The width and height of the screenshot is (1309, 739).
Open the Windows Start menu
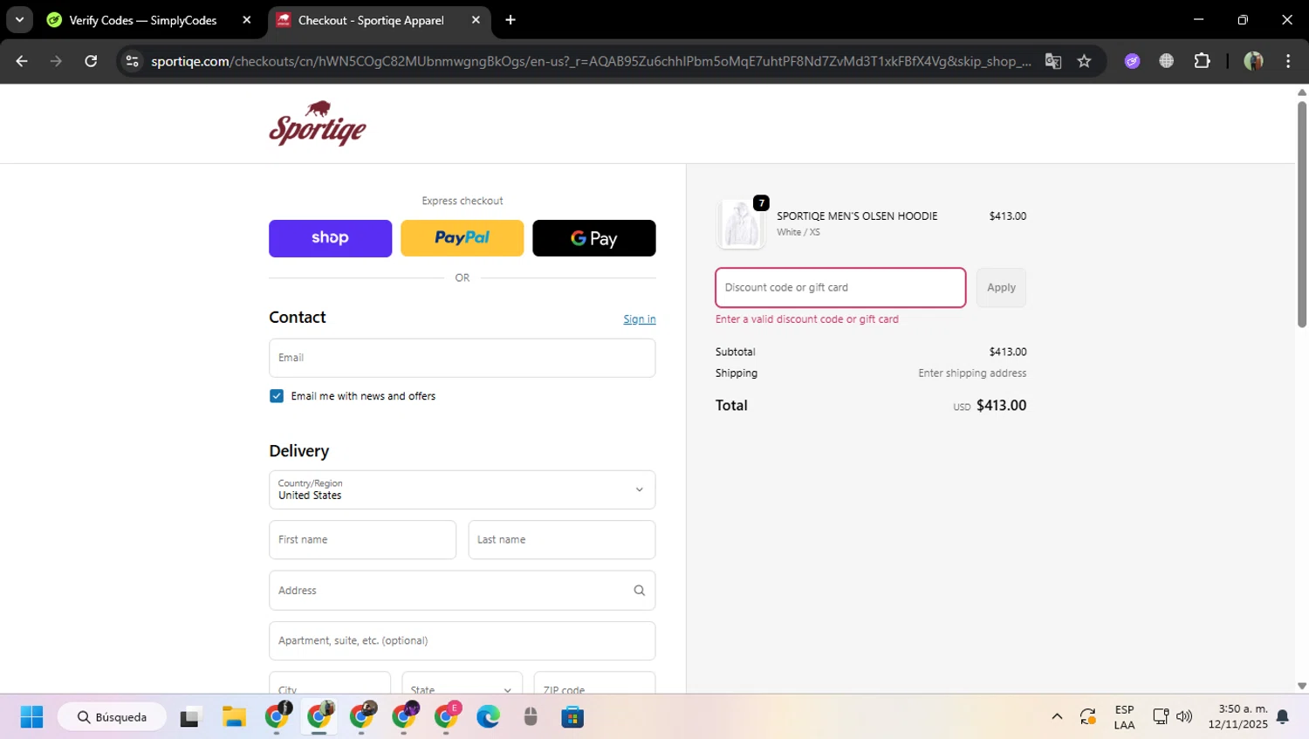pos(31,717)
